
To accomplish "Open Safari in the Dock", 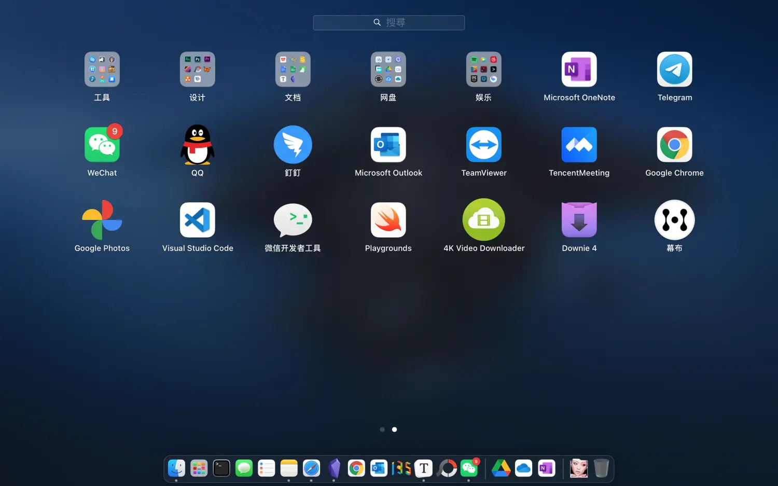I will pyautogui.click(x=311, y=468).
